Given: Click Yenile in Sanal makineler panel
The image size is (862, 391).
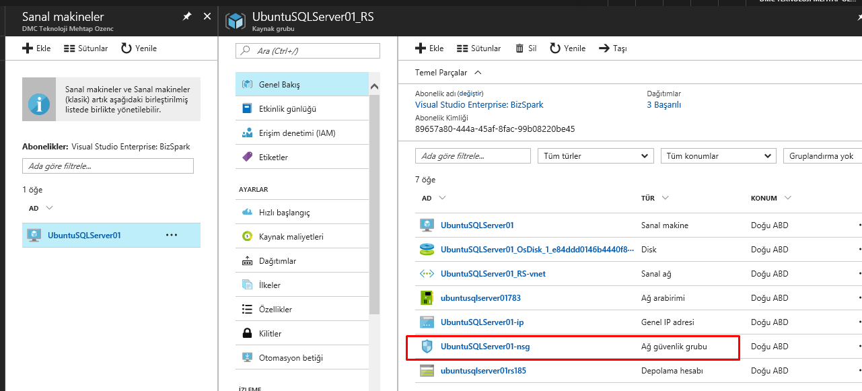Looking at the screenshot, I should point(139,48).
